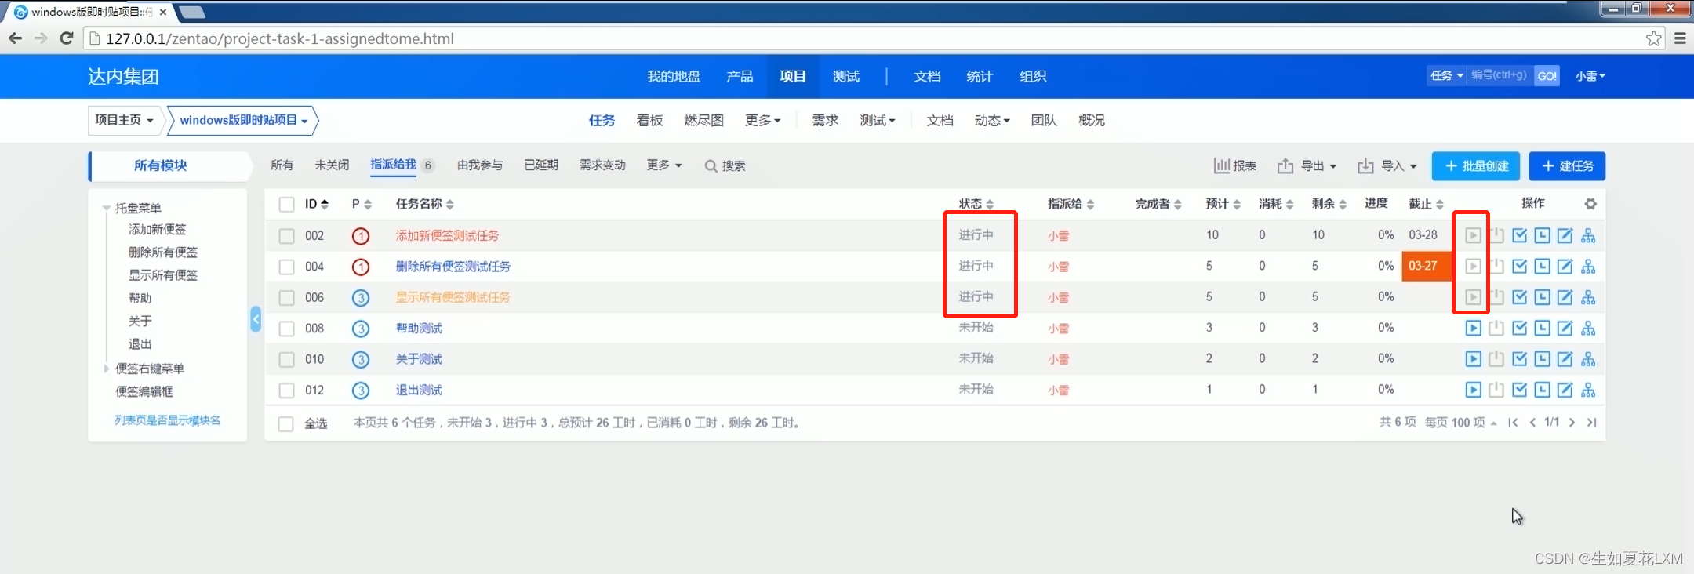Start task 010 关于测试 with play icon
1694x574 pixels.
click(x=1473, y=359)
